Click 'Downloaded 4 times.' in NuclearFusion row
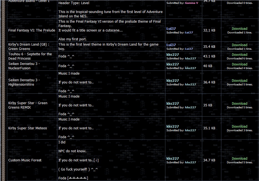 tap(240, 69)
